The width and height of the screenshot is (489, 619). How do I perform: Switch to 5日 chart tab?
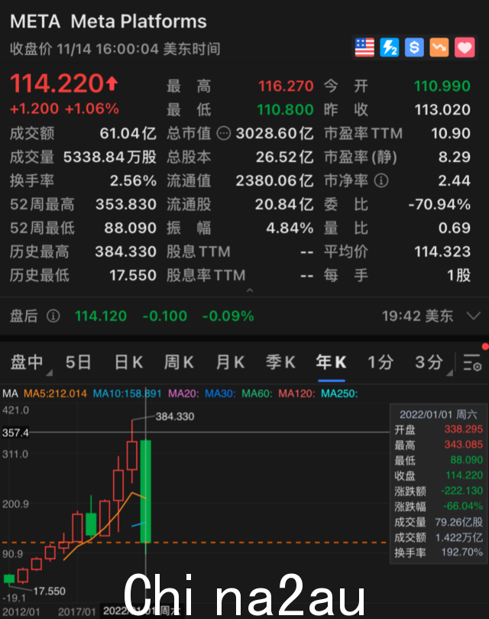[78, 362]
